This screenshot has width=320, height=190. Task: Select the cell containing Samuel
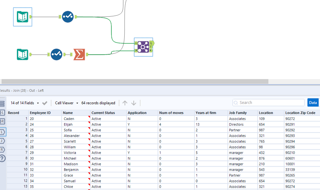pyautogui.click(x=76, y=181)
